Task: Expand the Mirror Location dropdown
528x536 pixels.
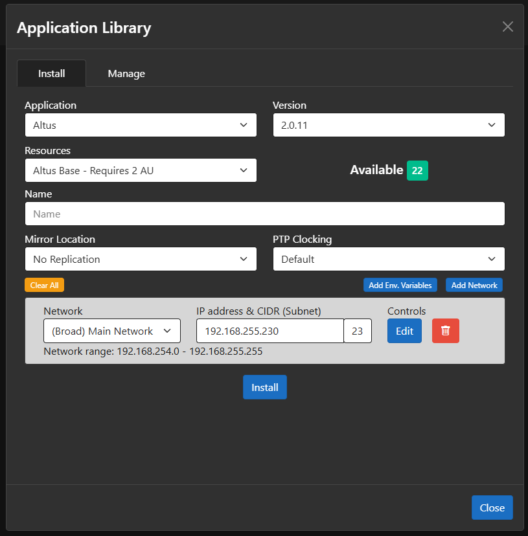Action: [141, 259]
